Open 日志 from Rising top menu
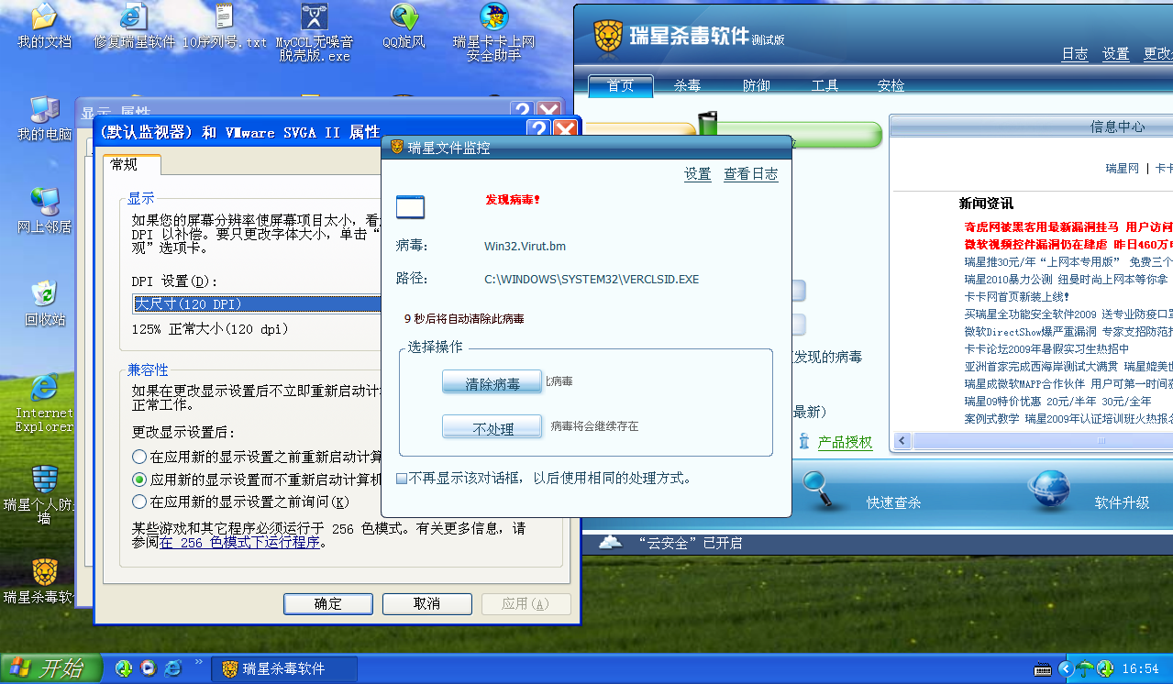 1075,54
